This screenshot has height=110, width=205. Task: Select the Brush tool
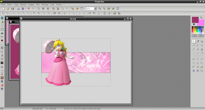pos(194,49)
